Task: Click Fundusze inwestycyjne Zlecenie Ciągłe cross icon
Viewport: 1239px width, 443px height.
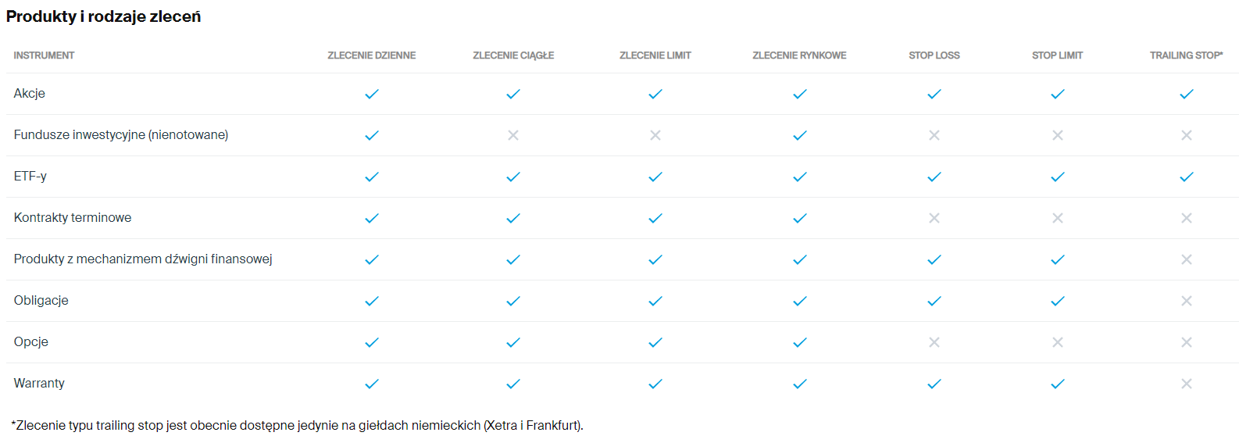Action: coord(513,135)
